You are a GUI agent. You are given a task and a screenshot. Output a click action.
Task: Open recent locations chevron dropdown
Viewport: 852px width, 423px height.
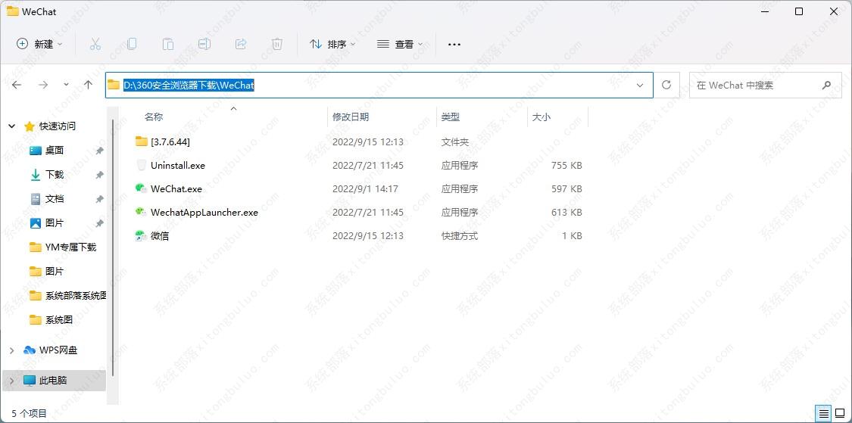(x=67, y=85)
